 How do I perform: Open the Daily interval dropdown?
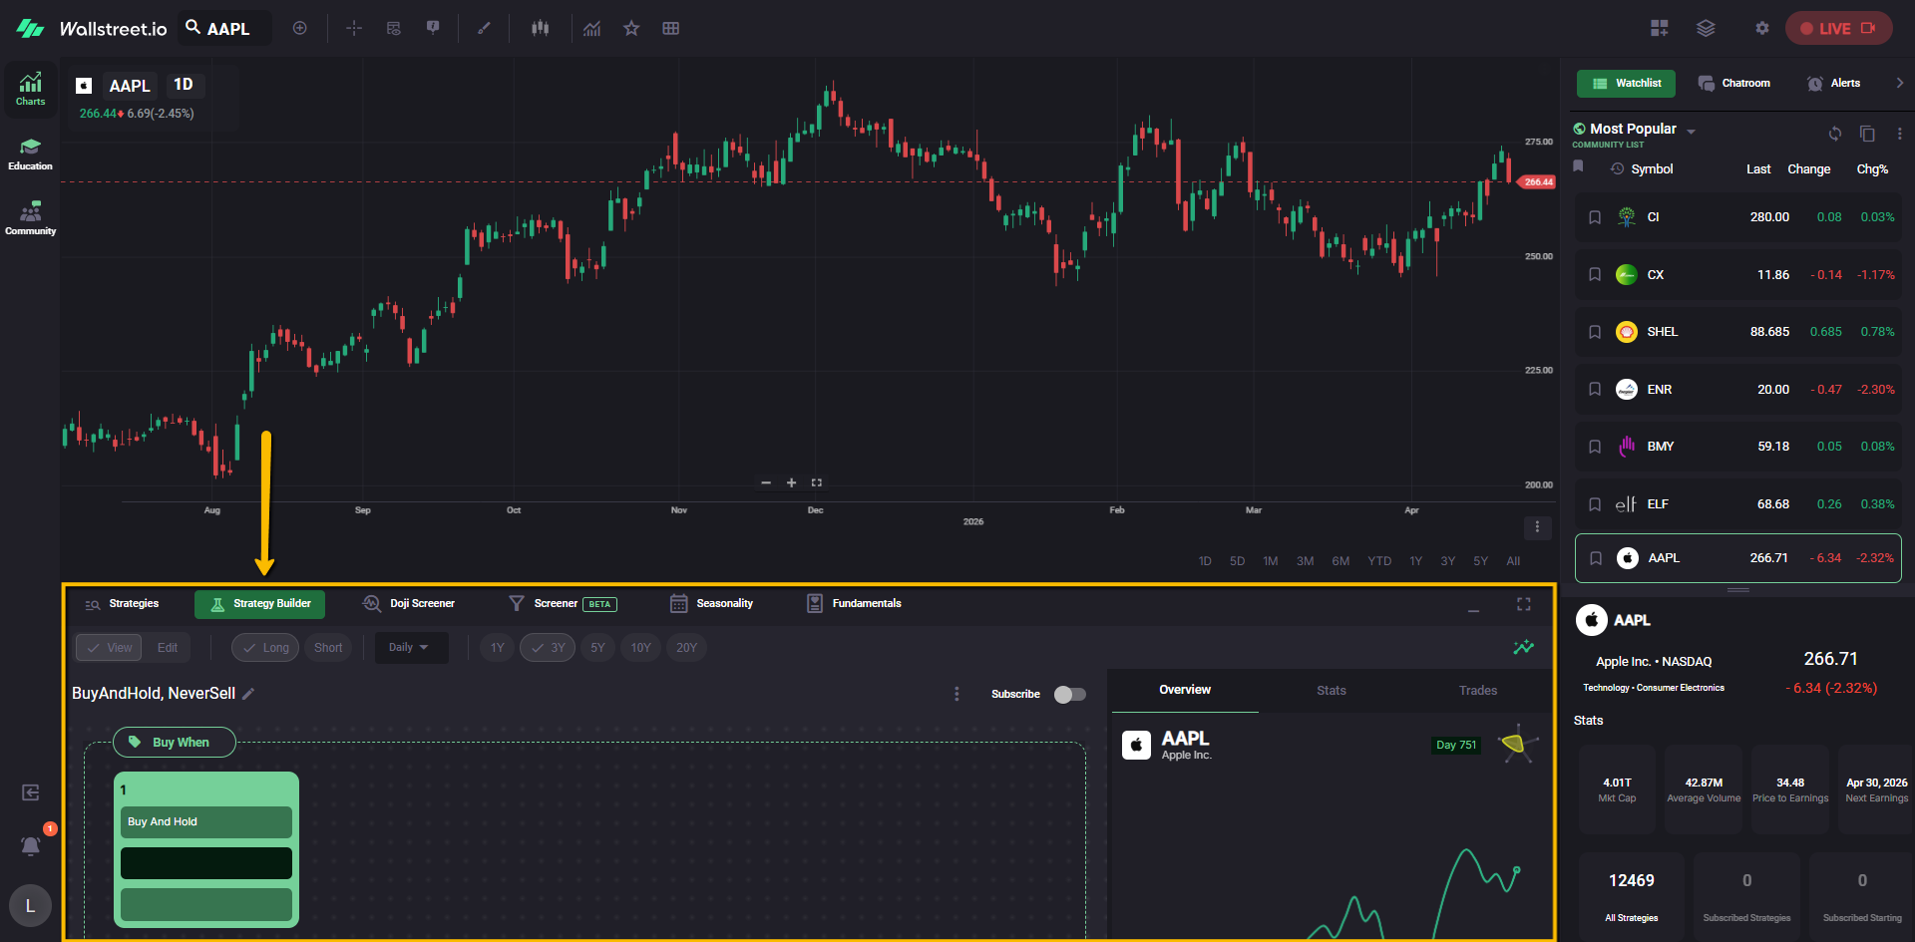(409, 648)
